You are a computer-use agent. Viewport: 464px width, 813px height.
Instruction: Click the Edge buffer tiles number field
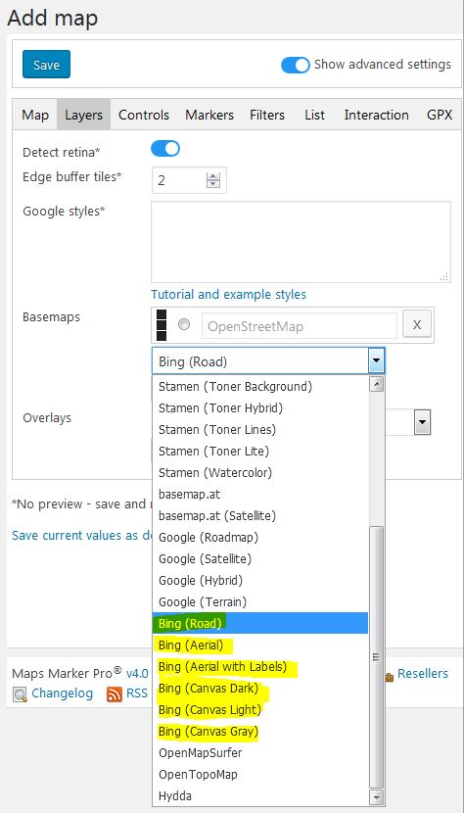(x=189, y=180)
